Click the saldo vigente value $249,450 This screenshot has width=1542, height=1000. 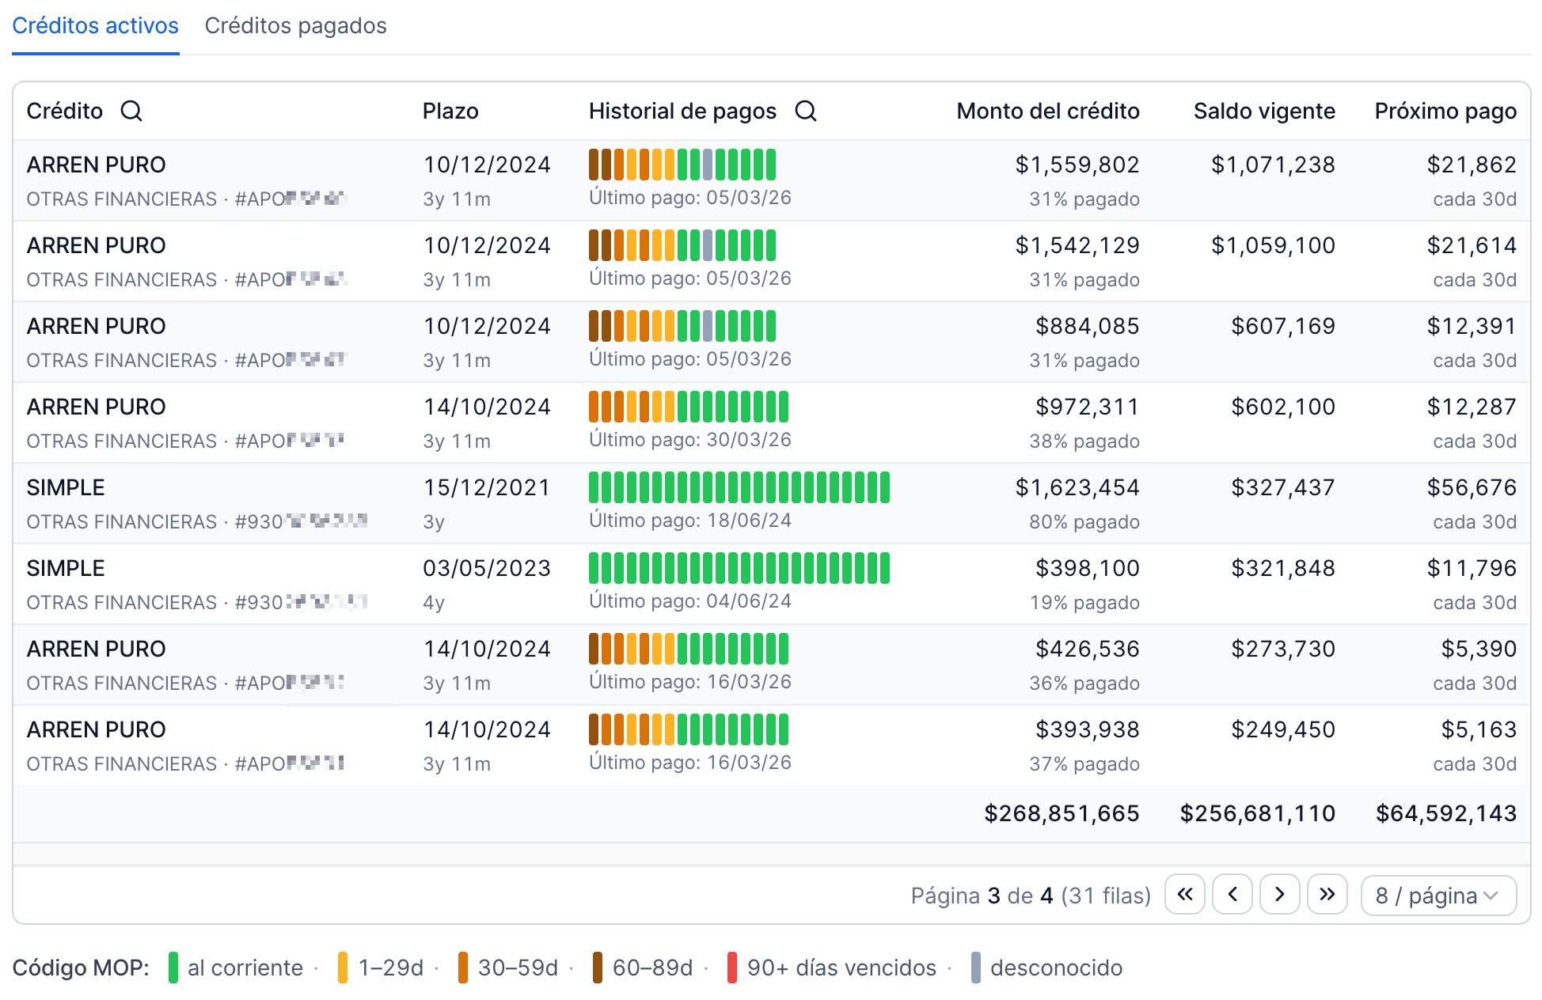pyautogui.click(x=1283, y=729)
